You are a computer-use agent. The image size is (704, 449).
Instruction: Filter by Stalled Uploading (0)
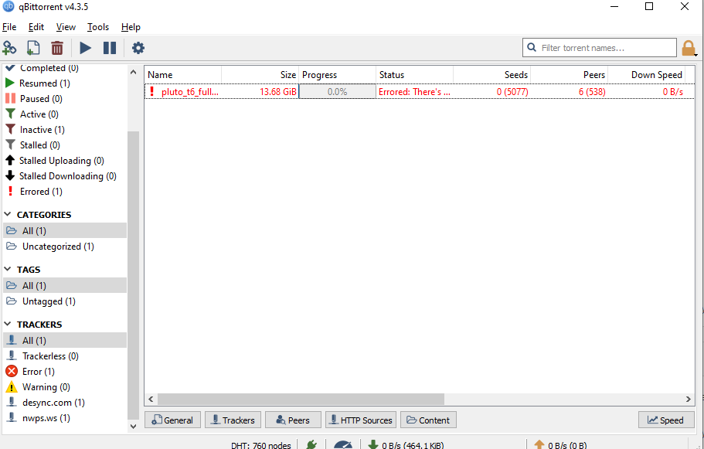[55, 161]
